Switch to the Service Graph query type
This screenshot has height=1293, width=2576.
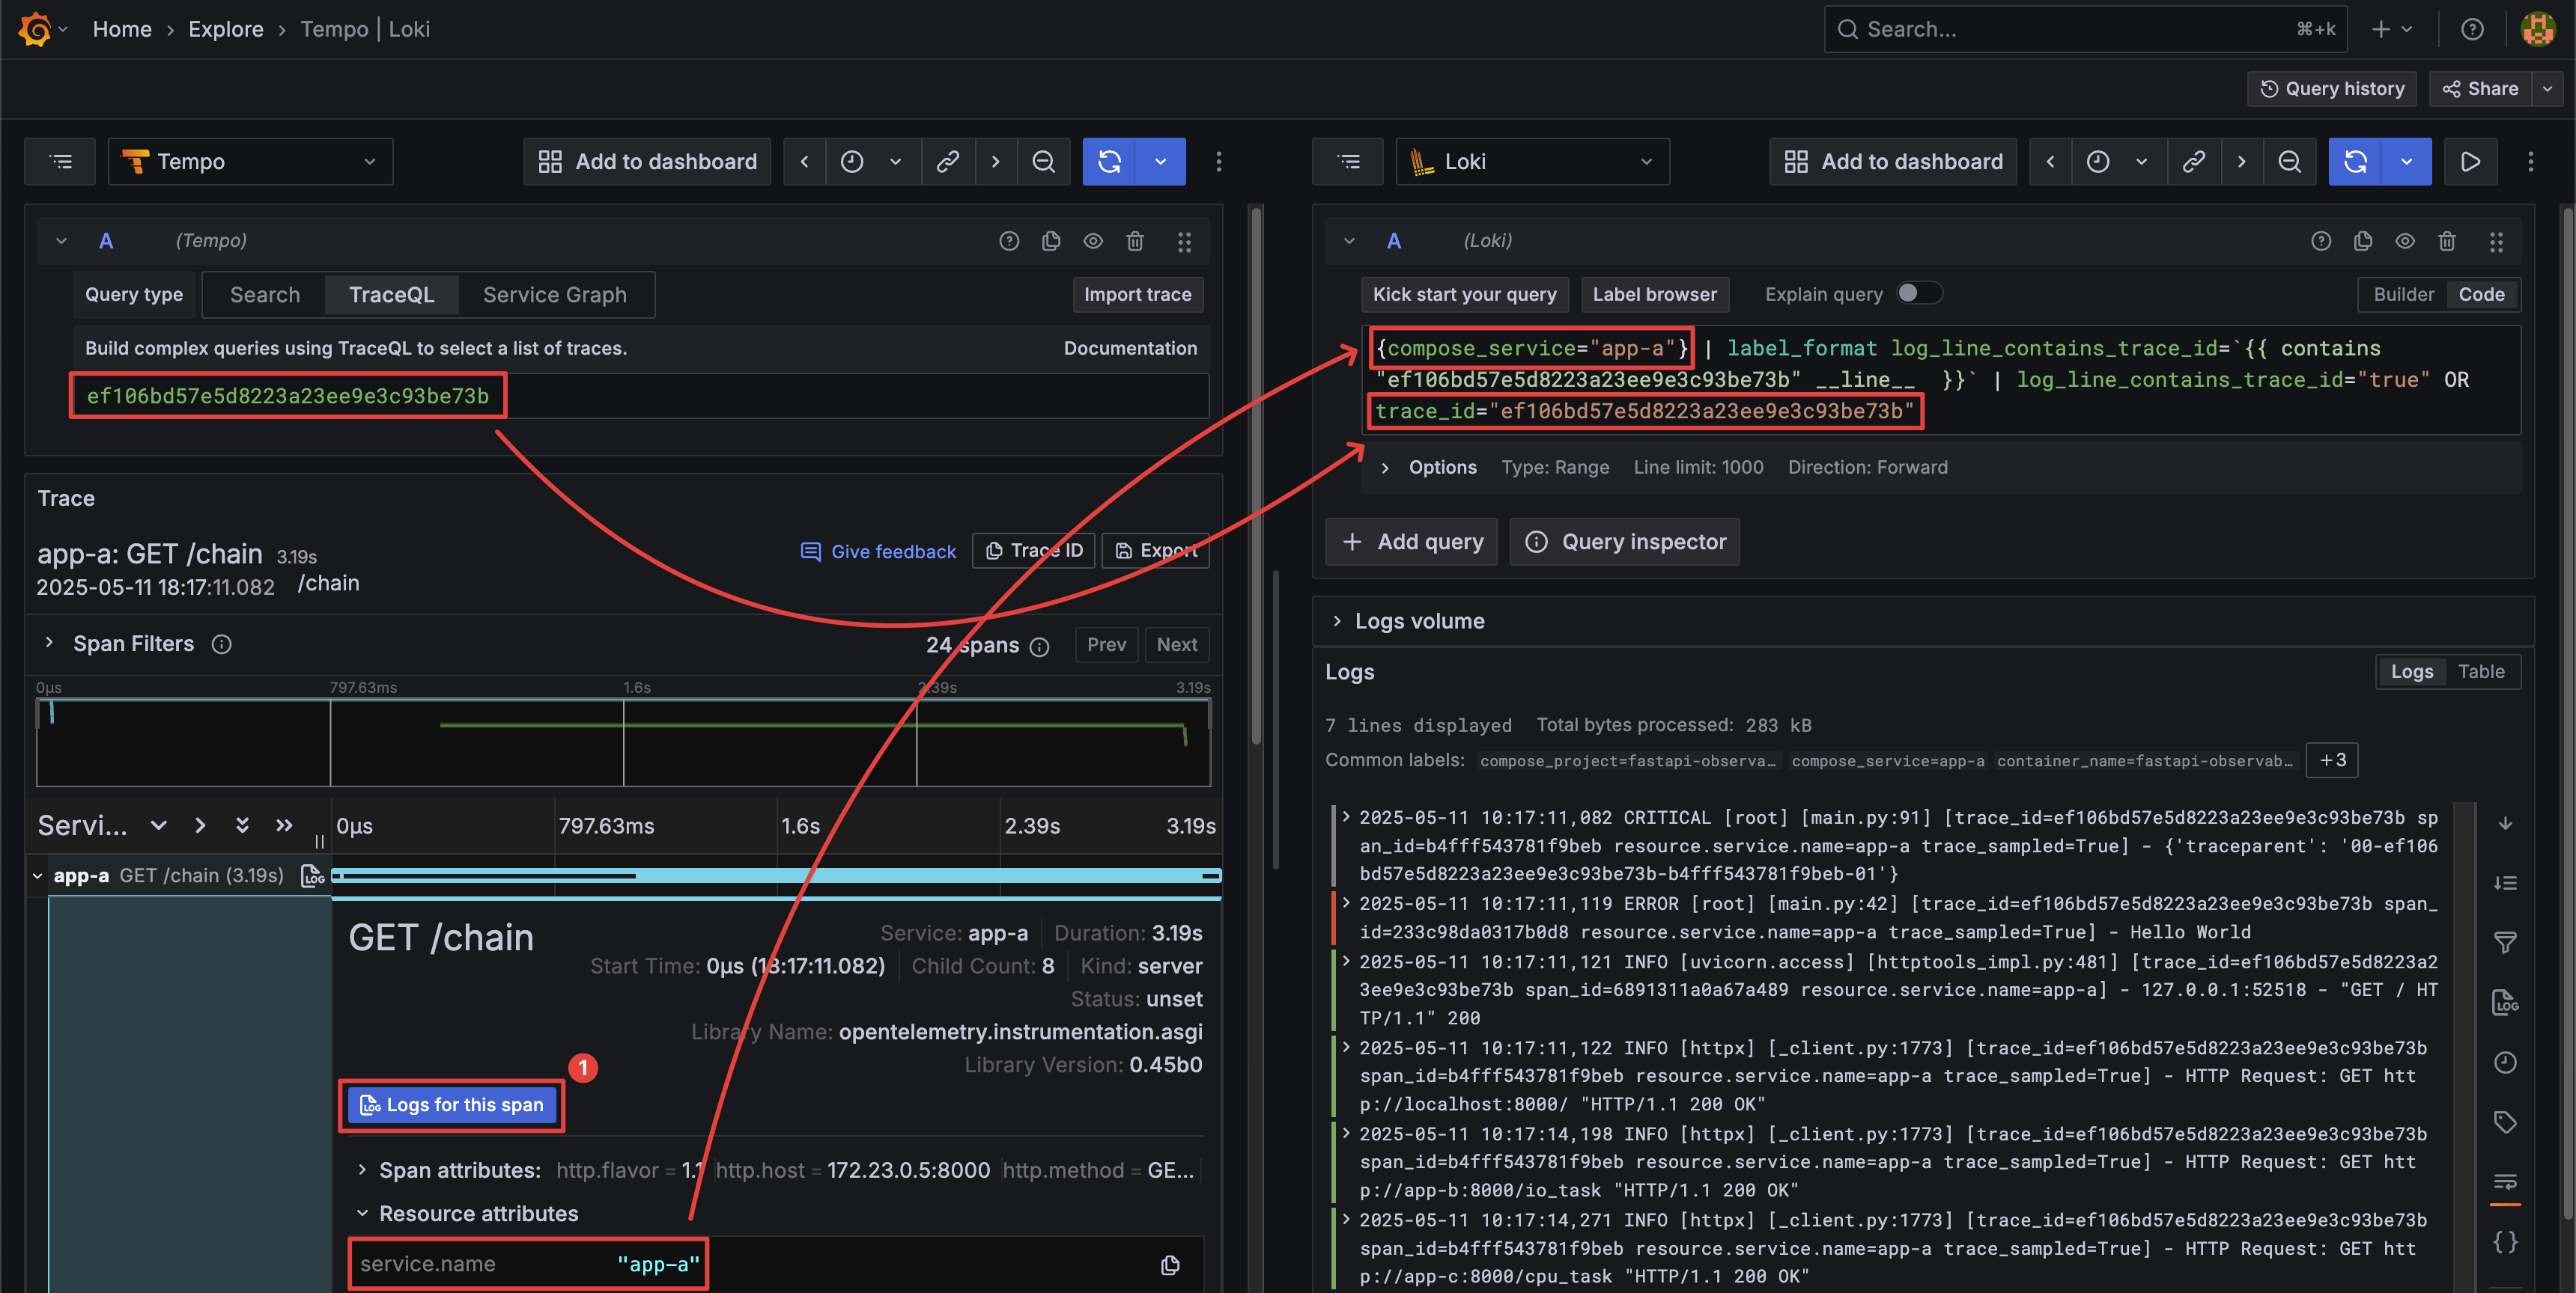[x=554, y=295]
